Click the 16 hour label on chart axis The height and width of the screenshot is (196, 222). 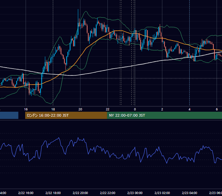coord(26,109)
